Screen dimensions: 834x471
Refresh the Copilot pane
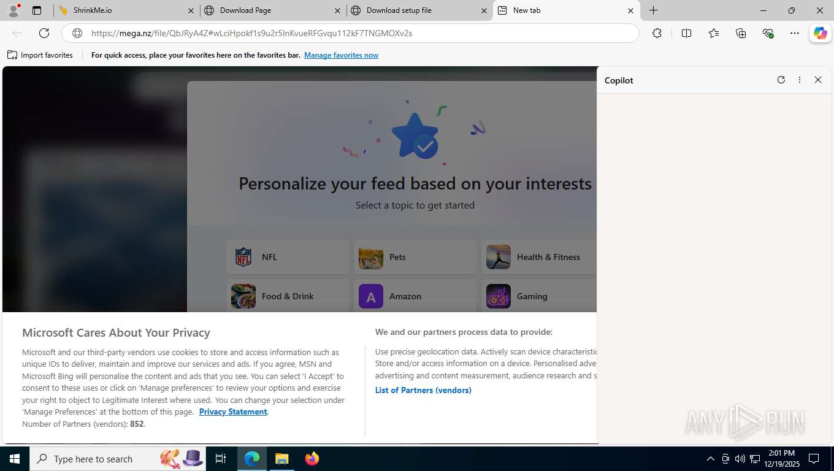click(781, 80)
